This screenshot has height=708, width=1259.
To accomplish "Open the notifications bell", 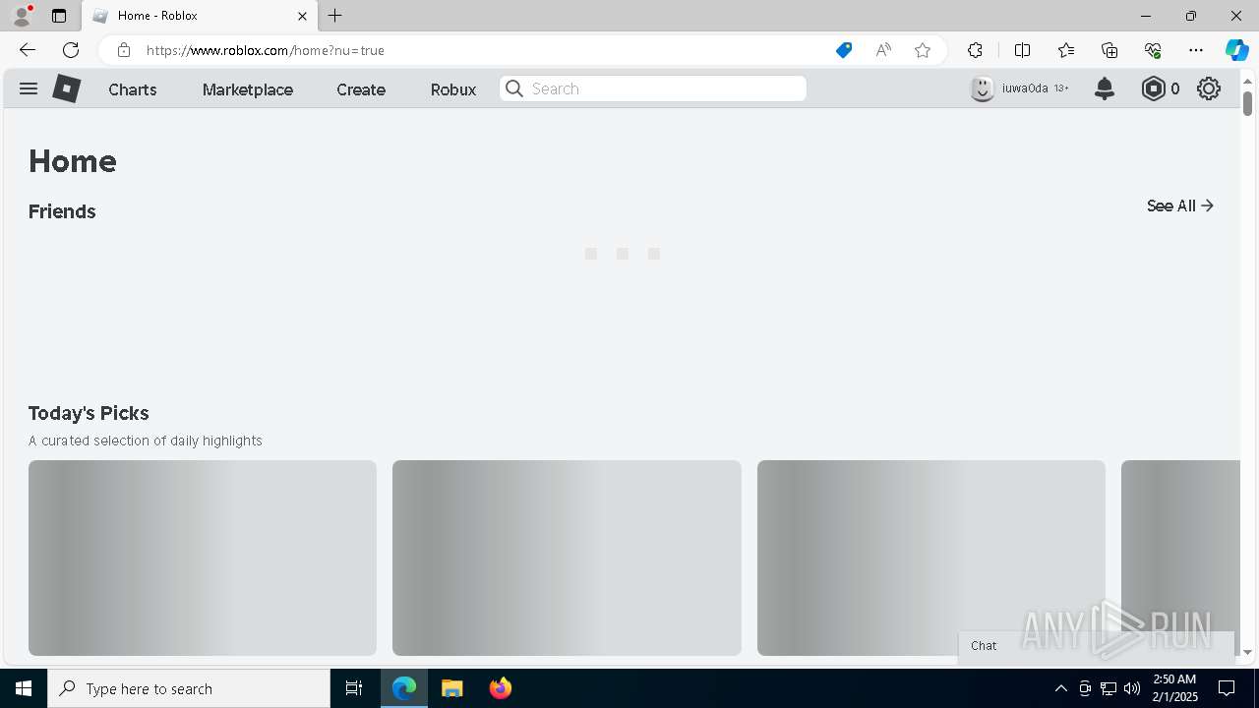I will pos(1105,88).
